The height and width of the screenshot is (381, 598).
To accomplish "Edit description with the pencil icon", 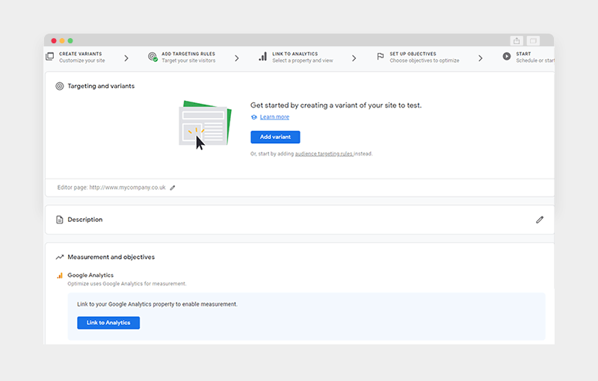I will (x=540, y=220).
